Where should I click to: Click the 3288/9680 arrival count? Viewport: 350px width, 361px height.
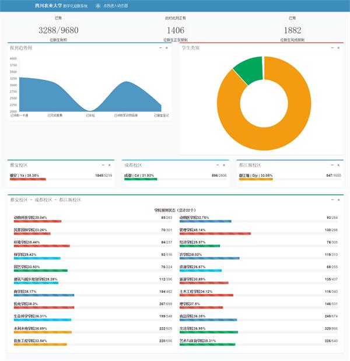click(x=58, y=30)
